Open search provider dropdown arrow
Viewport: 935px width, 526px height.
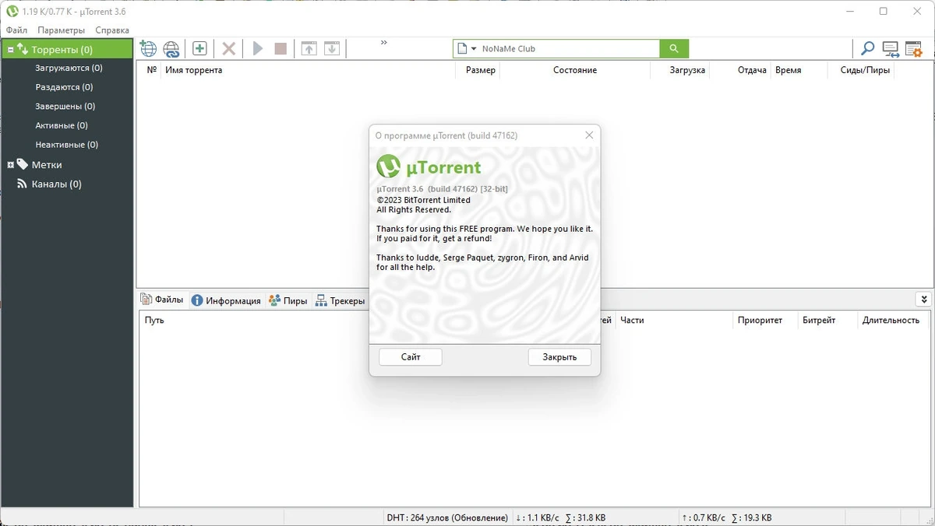474,48
